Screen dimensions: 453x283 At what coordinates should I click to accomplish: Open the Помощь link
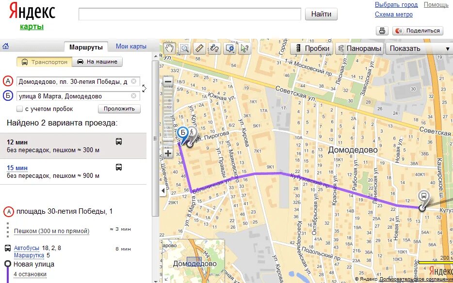tap(436, 5)
